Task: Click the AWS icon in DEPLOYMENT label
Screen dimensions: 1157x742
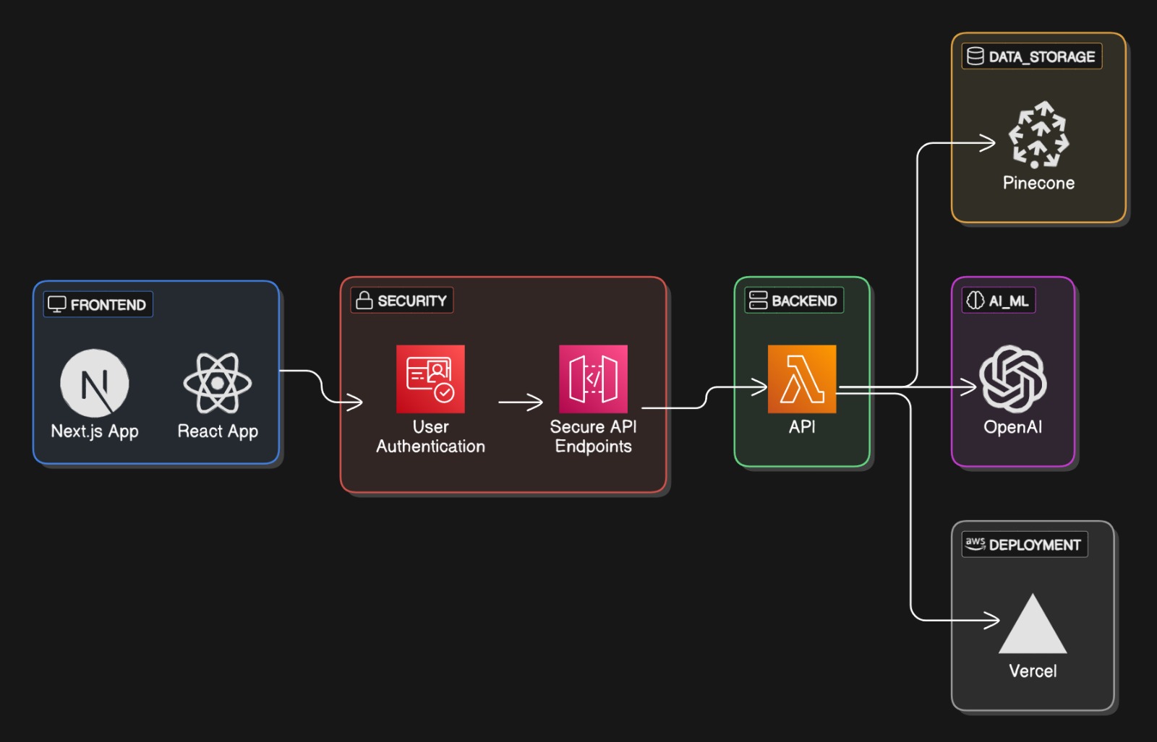Action: [x=975, y=544]
